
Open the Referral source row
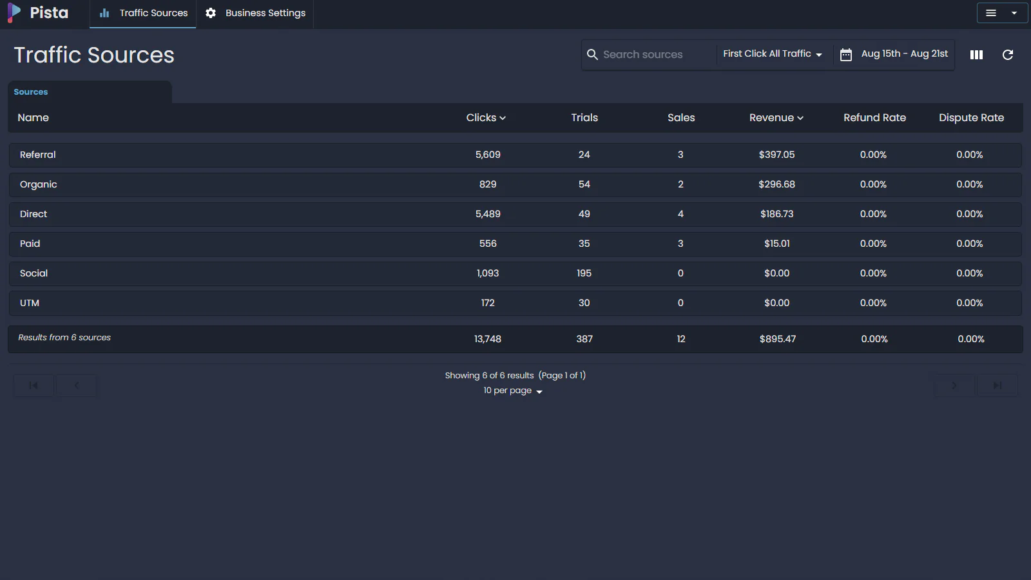tap(38, 155)
